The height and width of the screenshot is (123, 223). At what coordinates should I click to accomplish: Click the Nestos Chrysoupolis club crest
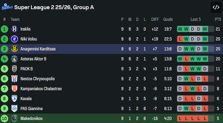point(14,79)
